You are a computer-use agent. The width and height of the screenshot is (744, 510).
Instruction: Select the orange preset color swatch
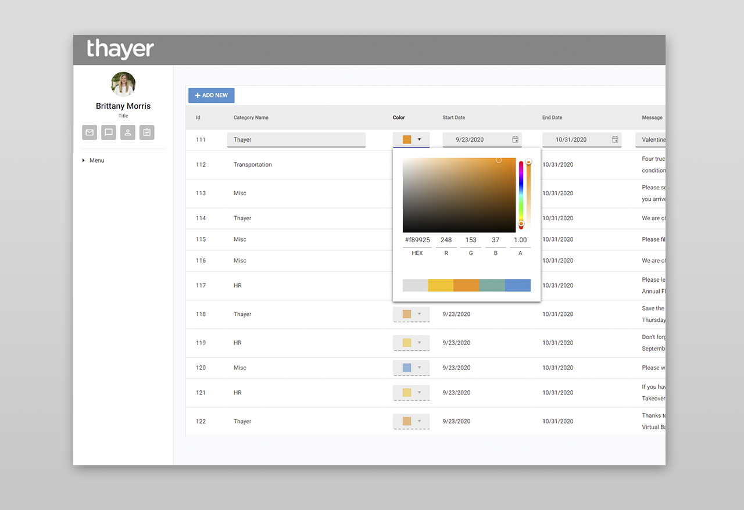467,285
